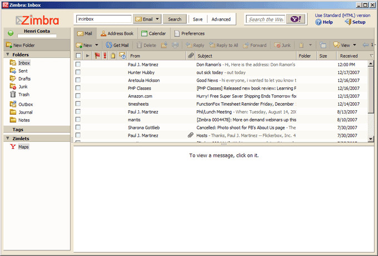The image size is (378, 256).
Task: Click the Forward icon
Action: 246,45
